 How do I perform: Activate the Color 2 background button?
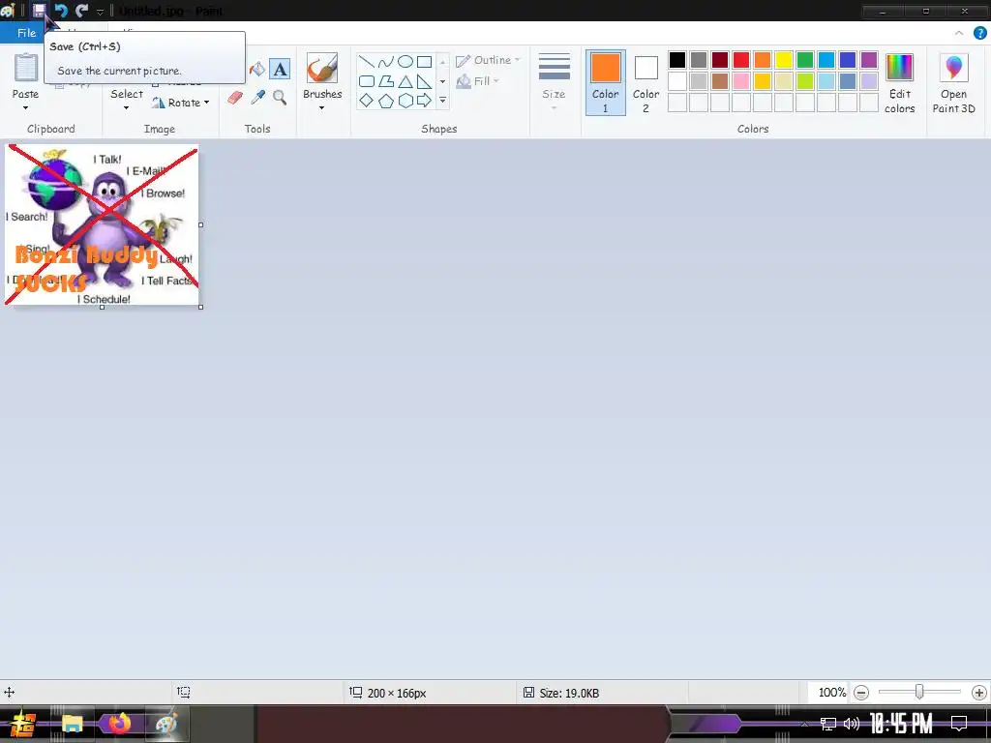646,83
